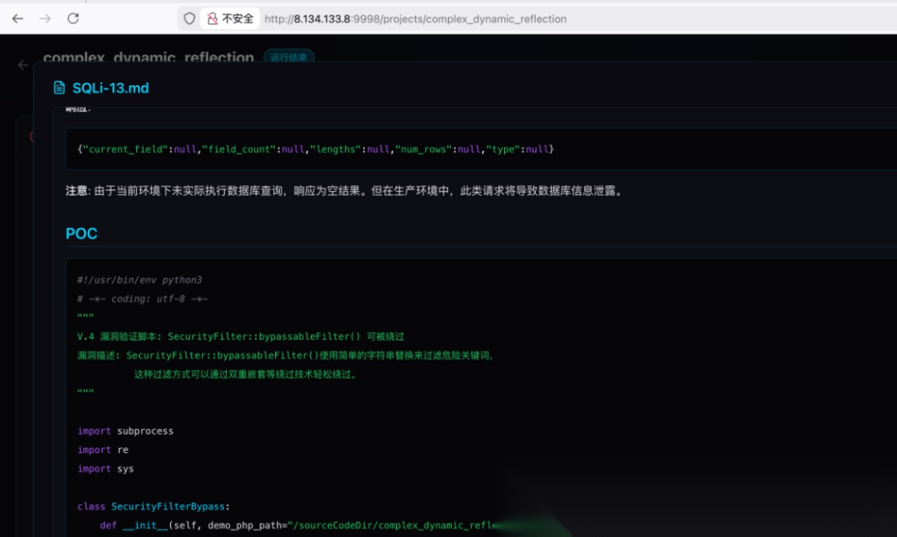Image resolution: width=897 pixels, height=537 pixels.
Task: Click the 运行结束 status badge
Action: 288,57
